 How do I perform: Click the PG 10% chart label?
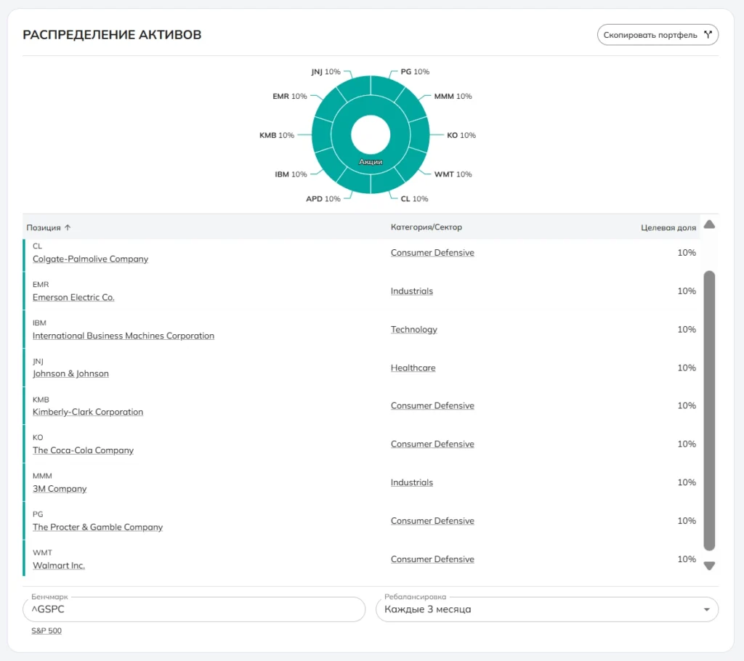pos(415,72)
